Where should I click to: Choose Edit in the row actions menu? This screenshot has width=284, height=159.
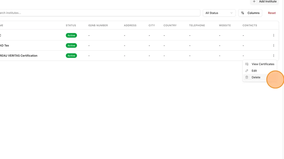pyautogui.click(x=260, y=71)
